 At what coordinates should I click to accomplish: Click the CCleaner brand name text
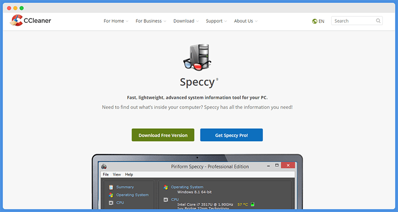[37, 20]
